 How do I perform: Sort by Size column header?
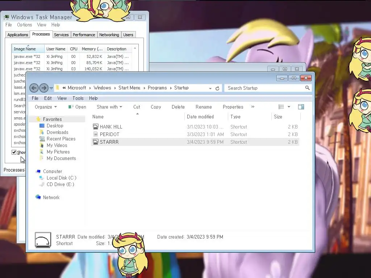point(286,117)
